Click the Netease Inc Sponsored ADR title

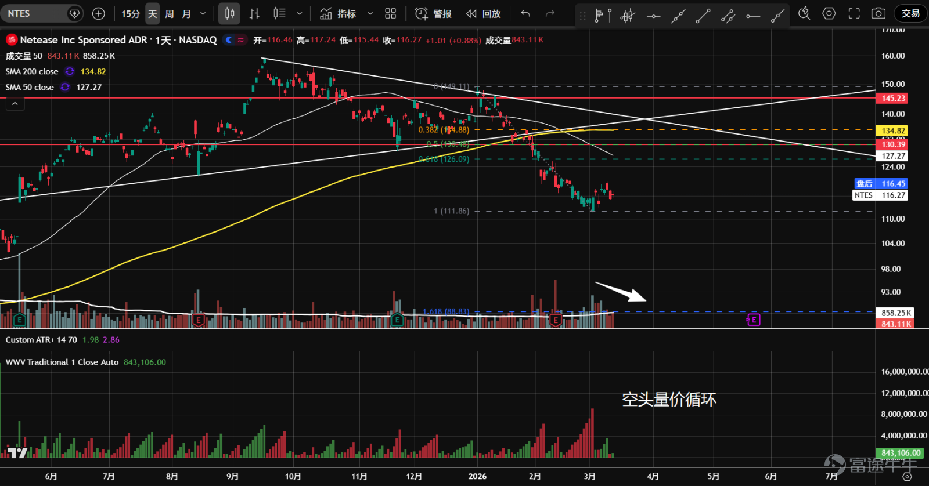84,40
